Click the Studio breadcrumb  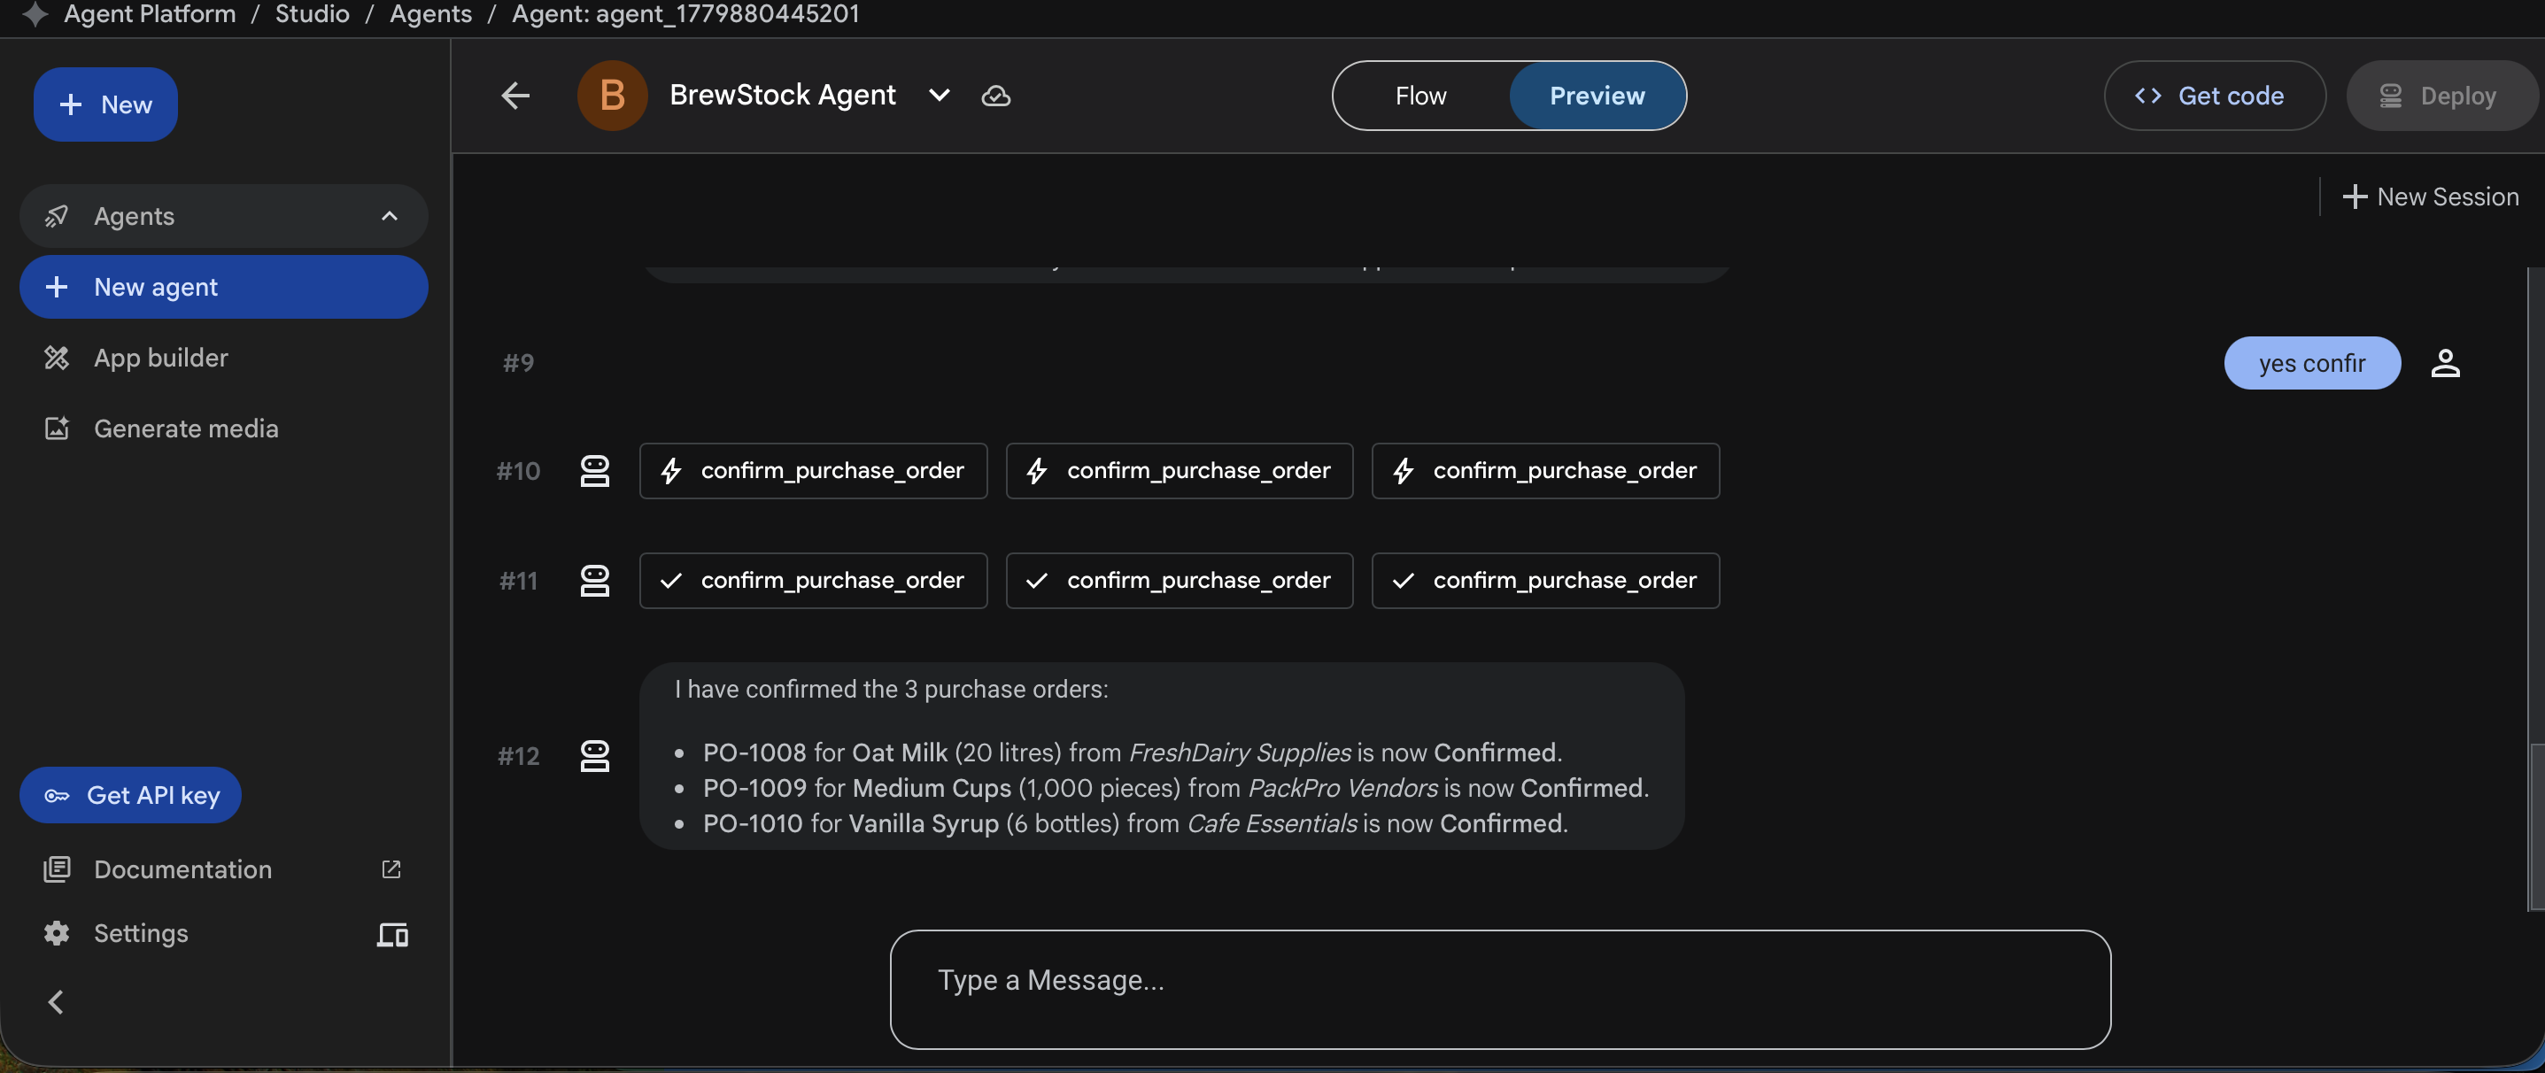pyautogui.click(x=313, y=14)
